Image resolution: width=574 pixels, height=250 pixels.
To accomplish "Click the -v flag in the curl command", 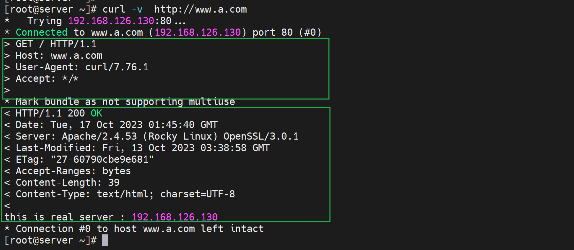I will tap(137, 10).
